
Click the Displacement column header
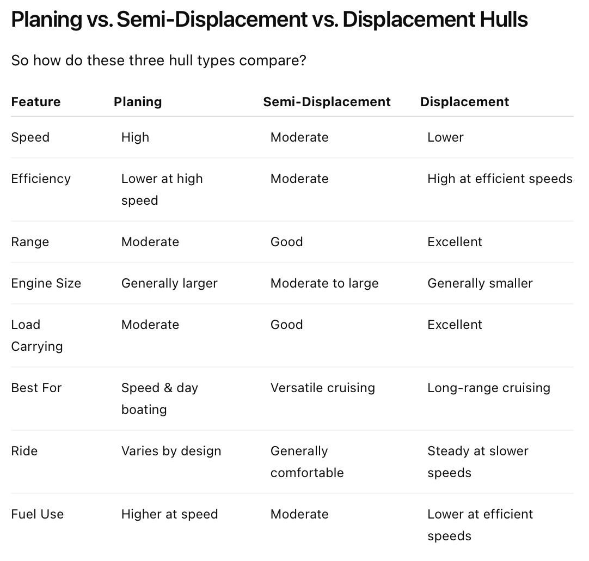coord(464,102)
